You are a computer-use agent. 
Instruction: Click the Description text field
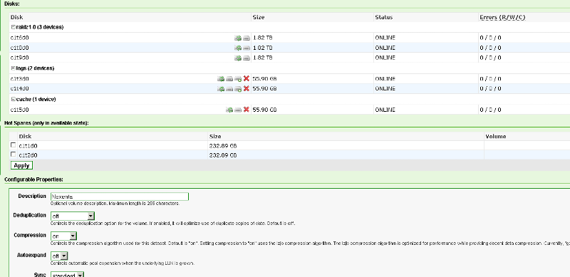[120, 197]
